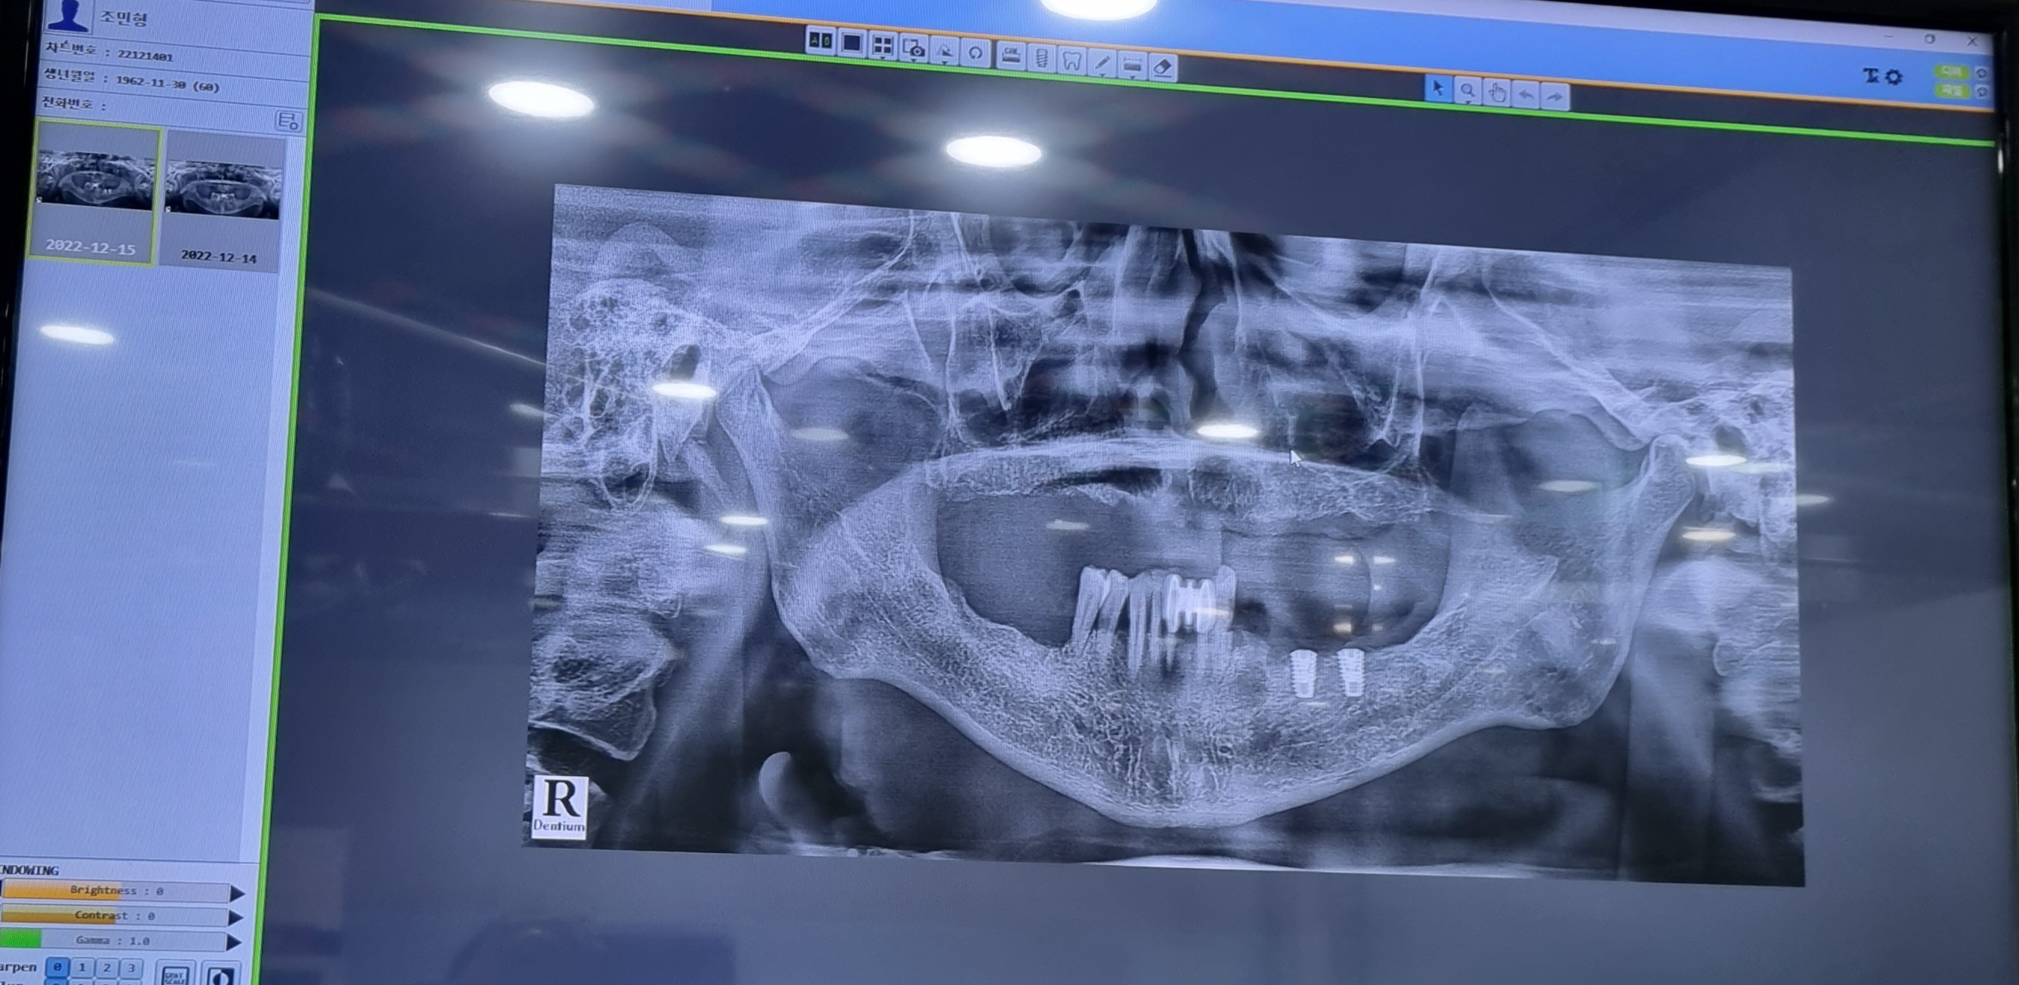Select the eraser tool
The image size is (2019, 985).
coord(1163,67)
